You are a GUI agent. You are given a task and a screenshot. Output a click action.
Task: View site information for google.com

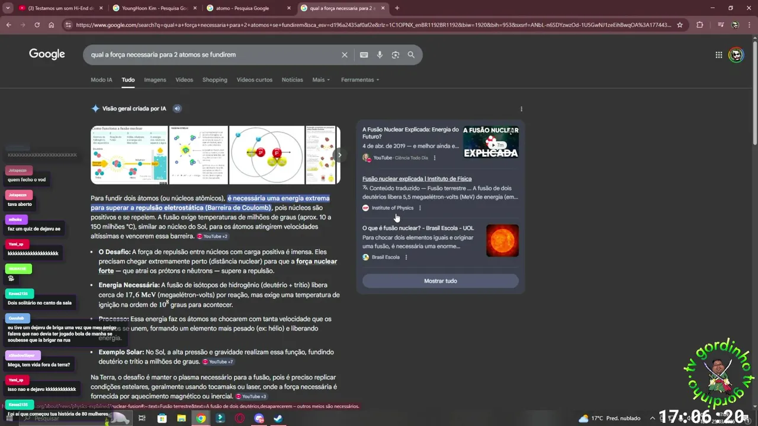(68, 25)
